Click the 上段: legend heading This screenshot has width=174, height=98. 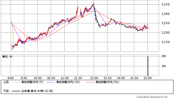coord(7,82)
